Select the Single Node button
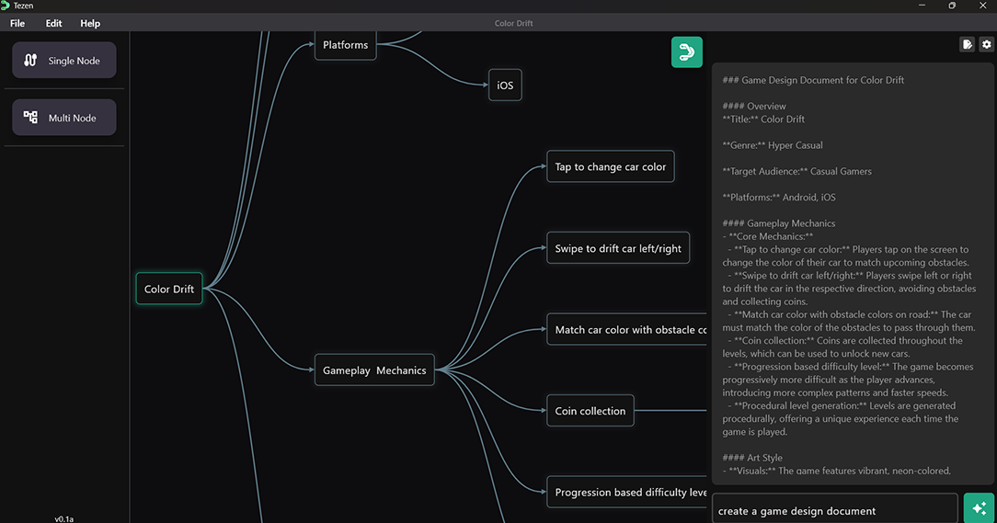This screenshot has height=523, width=997. click(x=64, y=61)
